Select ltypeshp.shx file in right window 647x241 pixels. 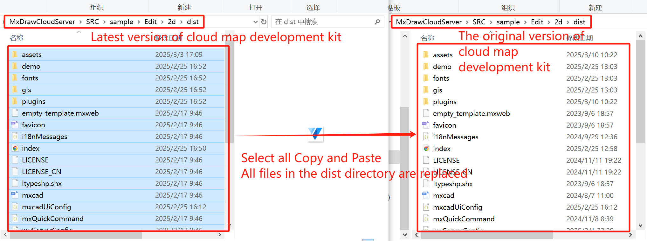click(x=452, y=184)
